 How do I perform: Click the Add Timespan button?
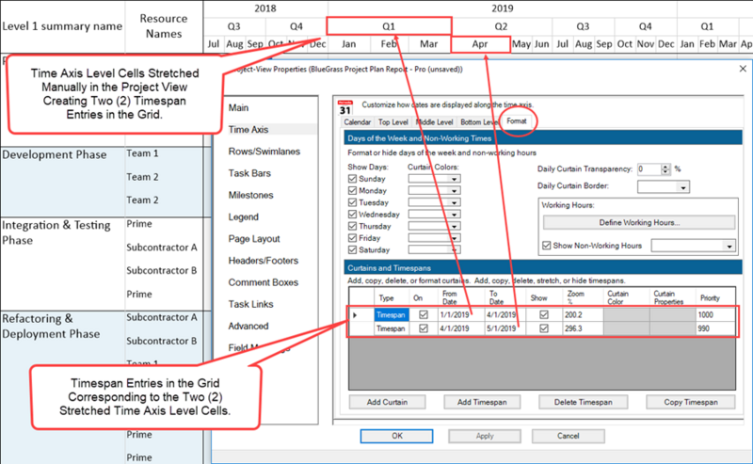point(482,402)
